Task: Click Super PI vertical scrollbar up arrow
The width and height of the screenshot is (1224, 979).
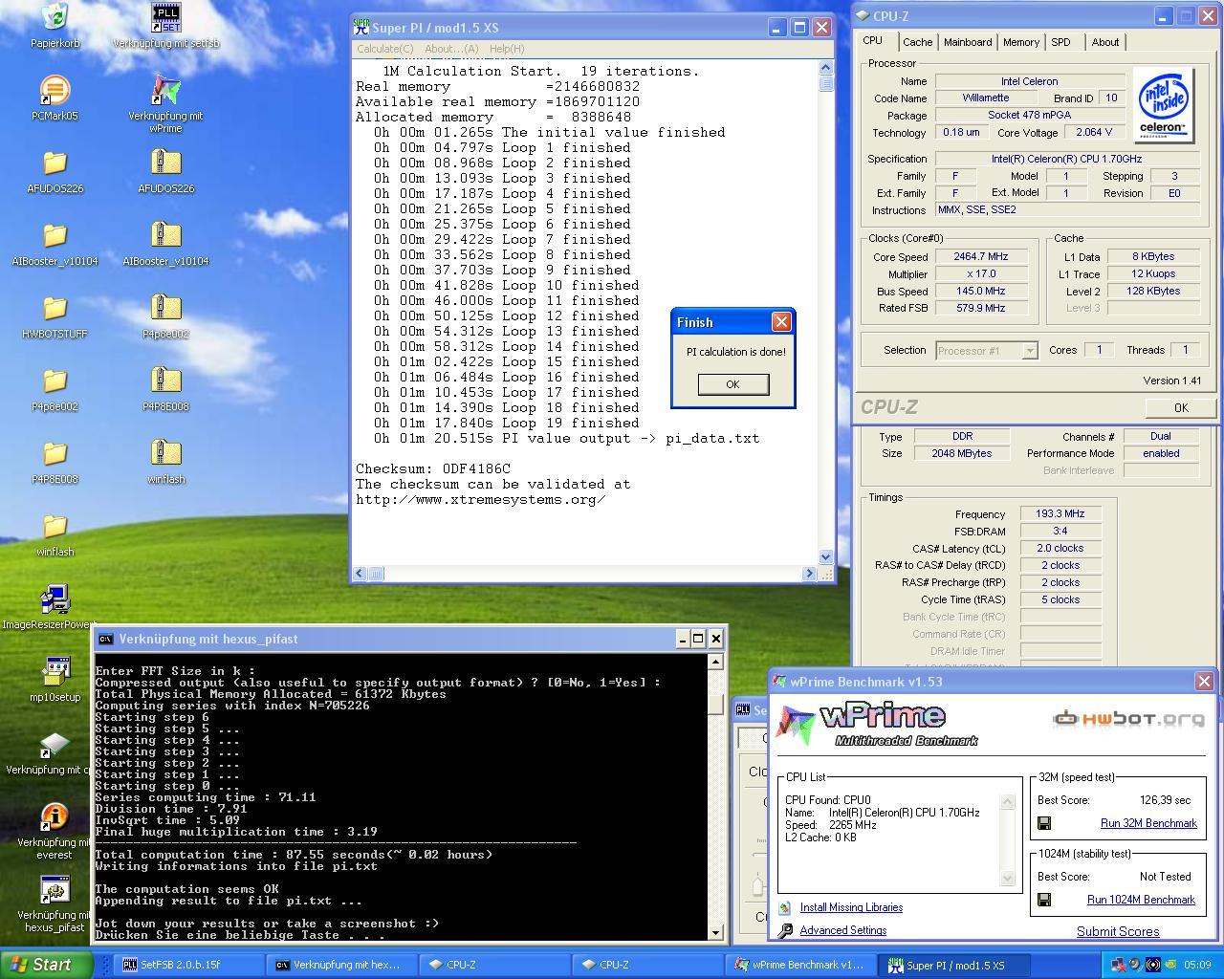Action: click(x=826, y=67)
